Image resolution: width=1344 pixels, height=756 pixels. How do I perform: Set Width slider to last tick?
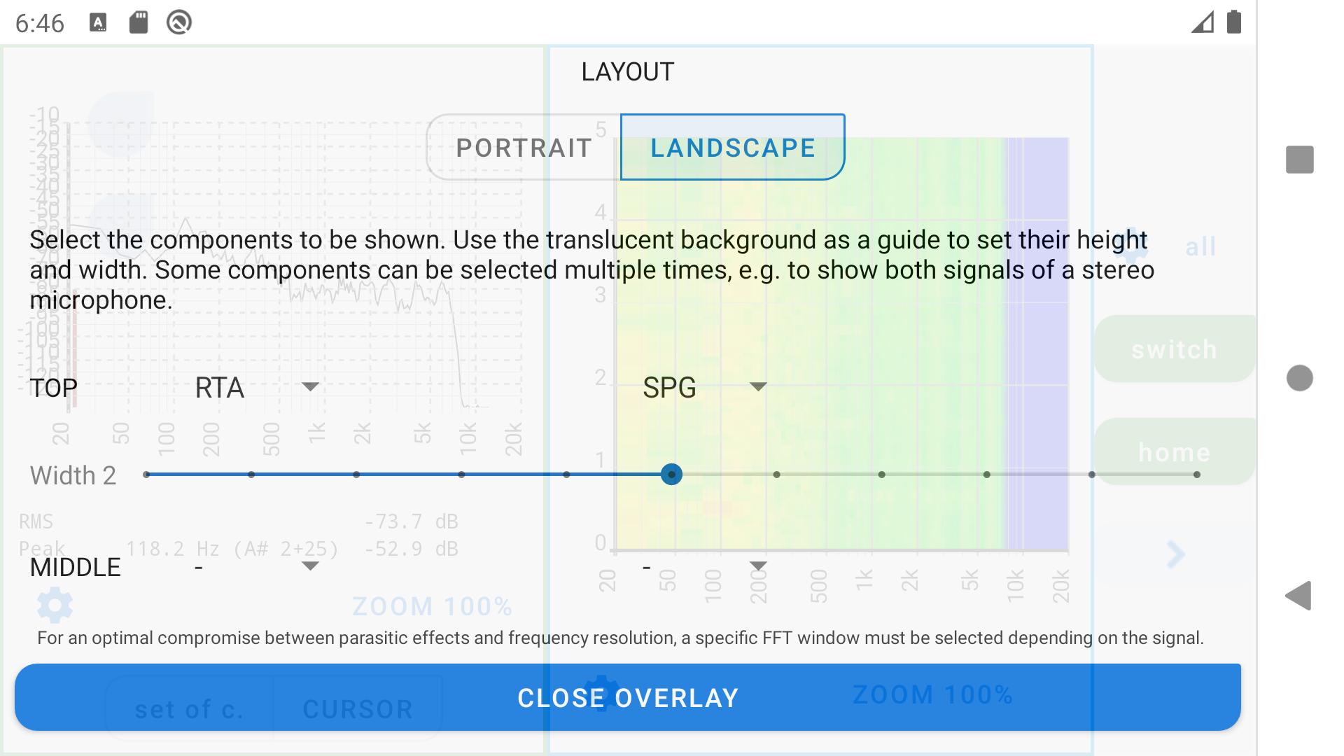(x=1197, y=475)
